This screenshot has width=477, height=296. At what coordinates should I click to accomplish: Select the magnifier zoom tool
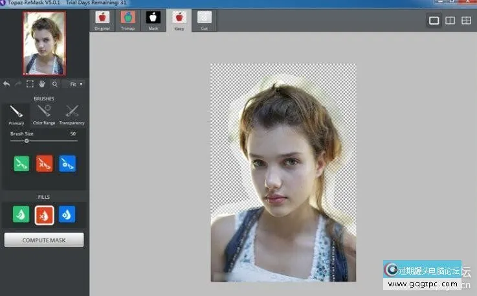click(54, 84)
